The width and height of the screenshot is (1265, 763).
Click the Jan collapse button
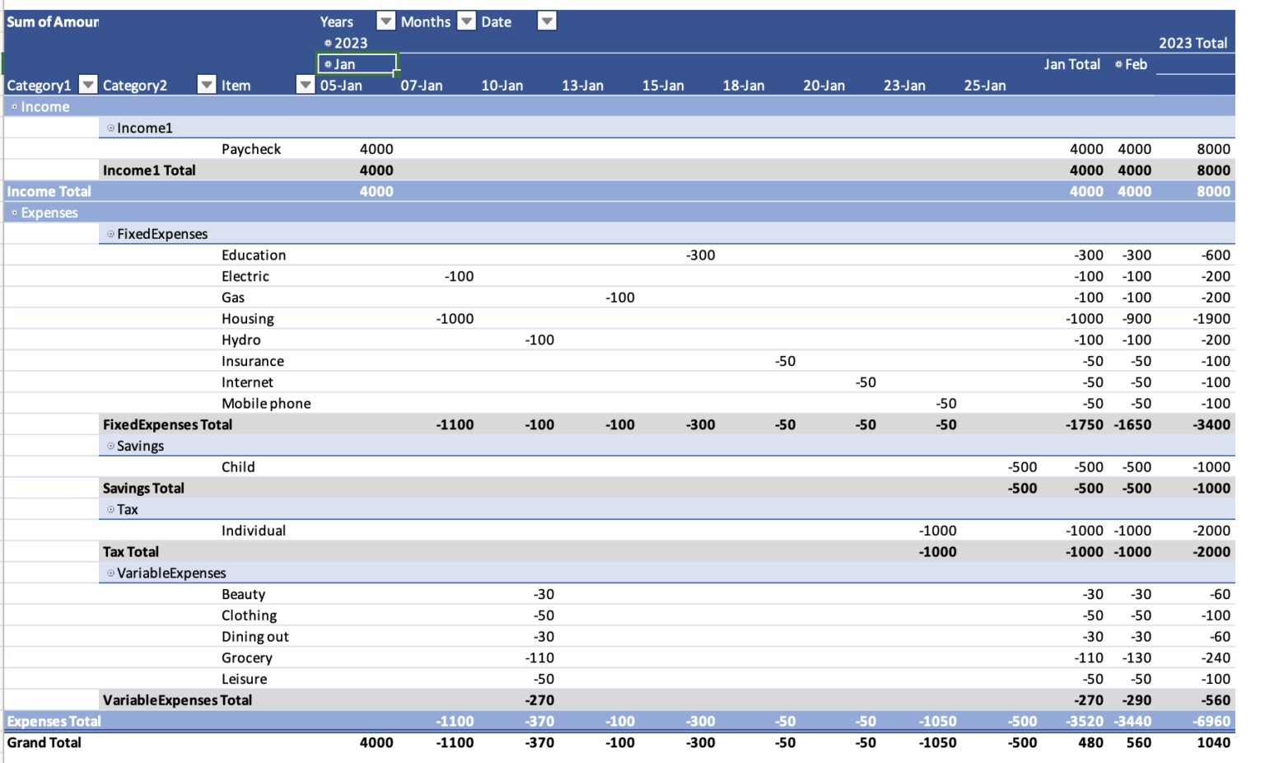tap(328, 63)
